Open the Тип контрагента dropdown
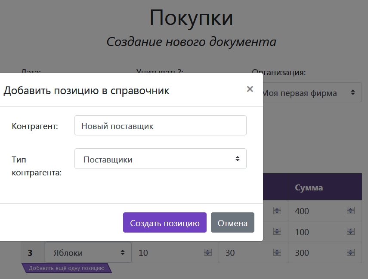This screenshot has height=279, width=368. [x=160, y=159]
